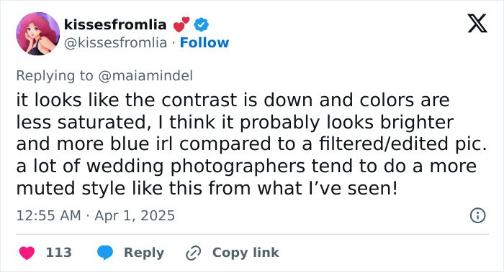The image size is (504, 272).
Task: Click the Reply text button
Action: click(144, 253)
